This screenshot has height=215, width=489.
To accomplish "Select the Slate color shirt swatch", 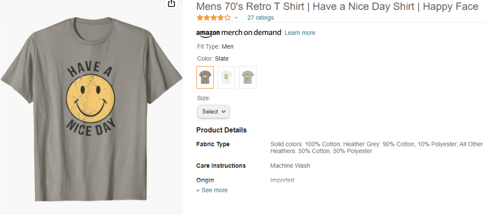I will pyautogui.click(x=205, y=78).
